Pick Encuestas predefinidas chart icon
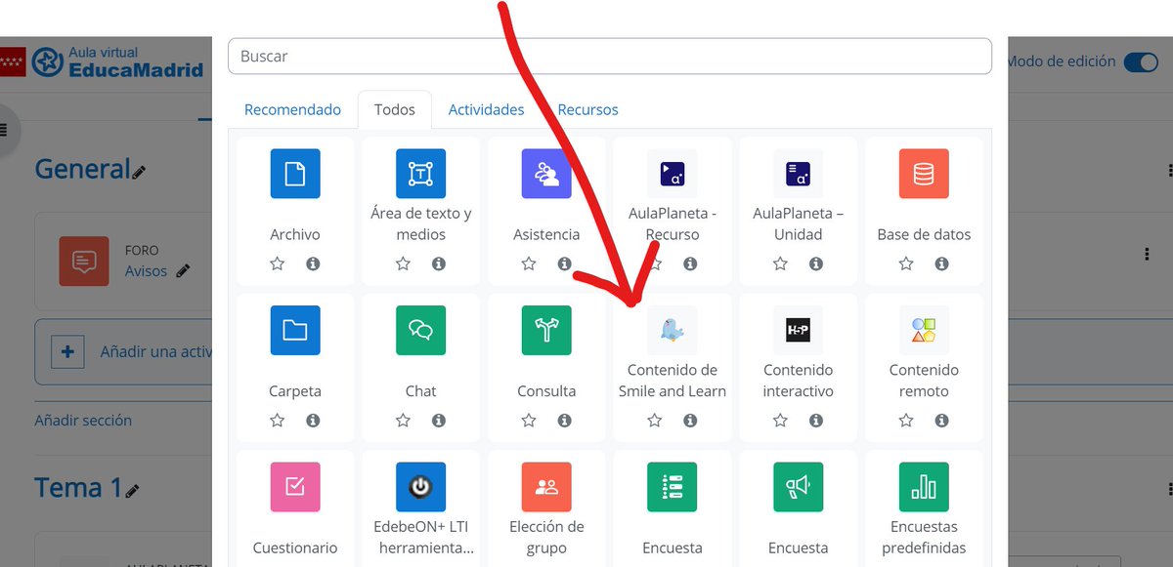The image size is (1173, 567). pyautogui.click(x=924, y=487)
